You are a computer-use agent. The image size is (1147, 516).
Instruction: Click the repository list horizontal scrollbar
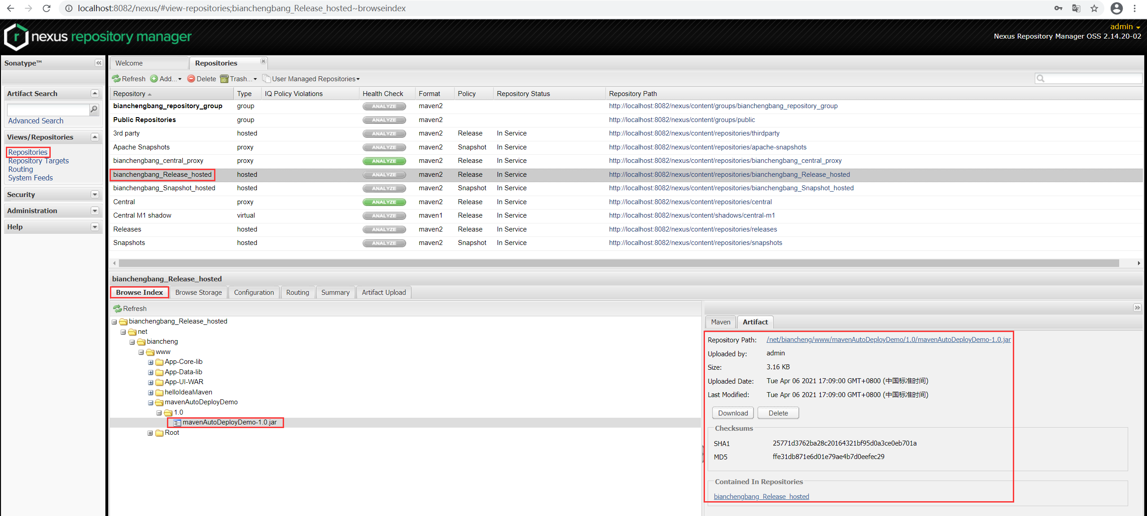click(x=619, y=263)
